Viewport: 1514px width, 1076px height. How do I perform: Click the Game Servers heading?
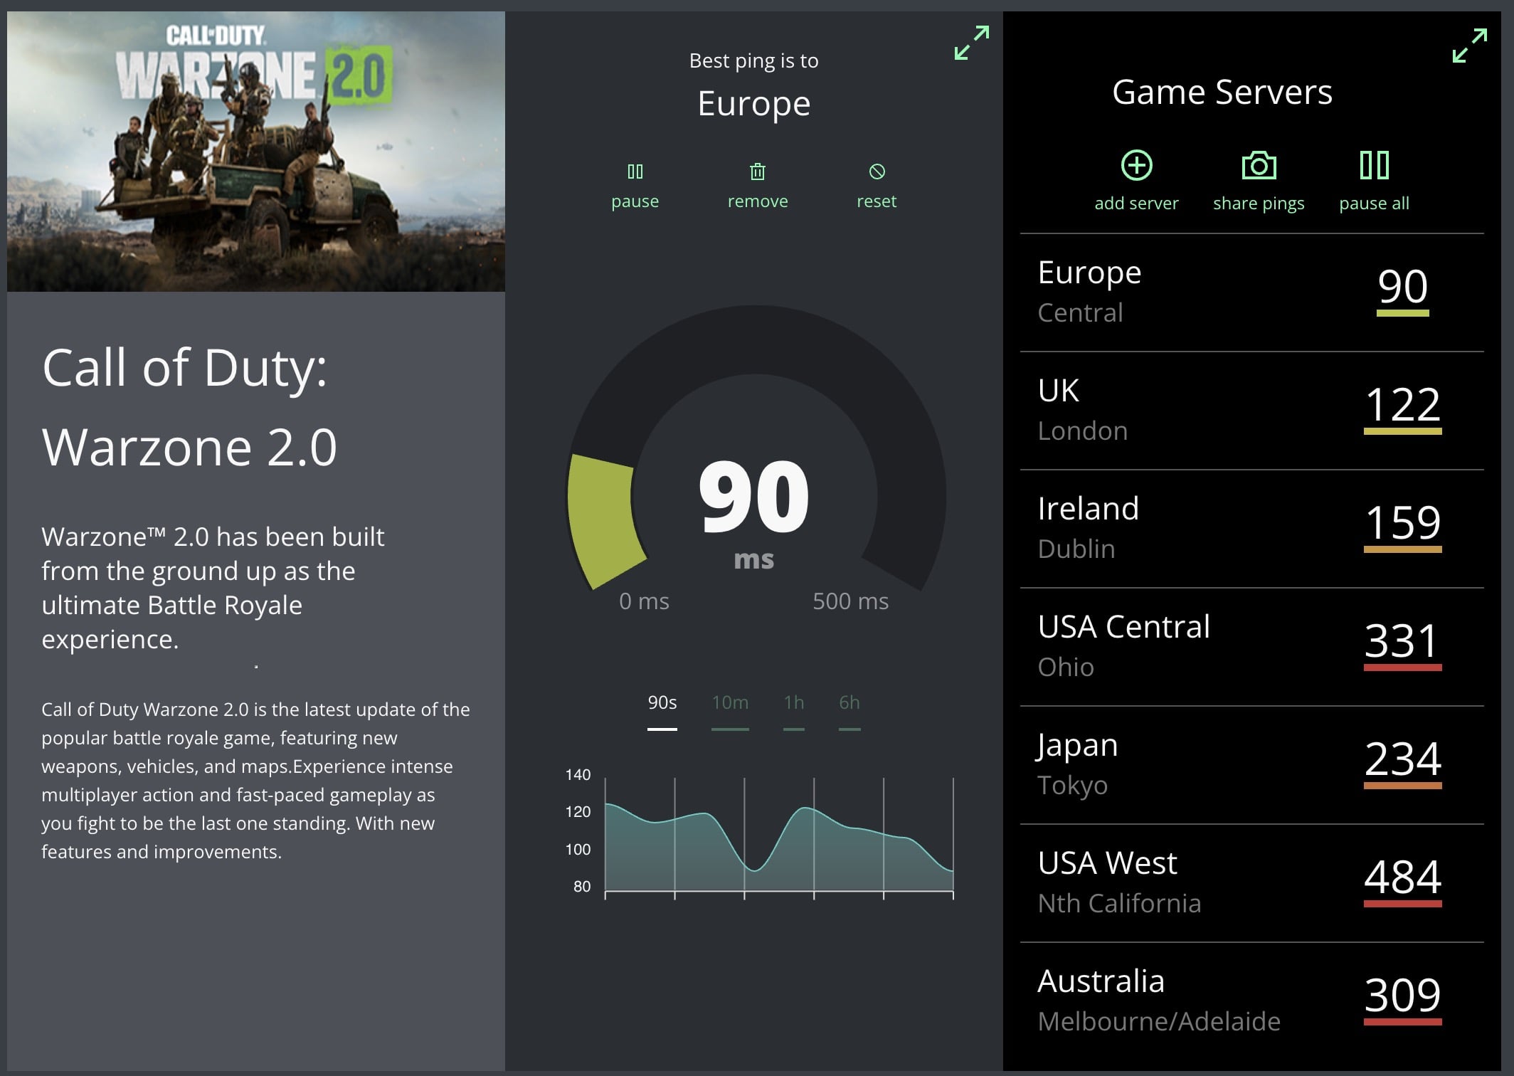point(1222,93)
